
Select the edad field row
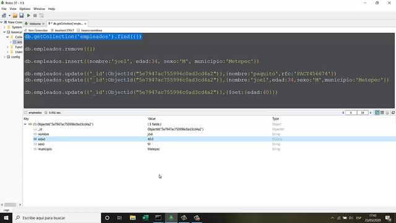tap(209, 139)
